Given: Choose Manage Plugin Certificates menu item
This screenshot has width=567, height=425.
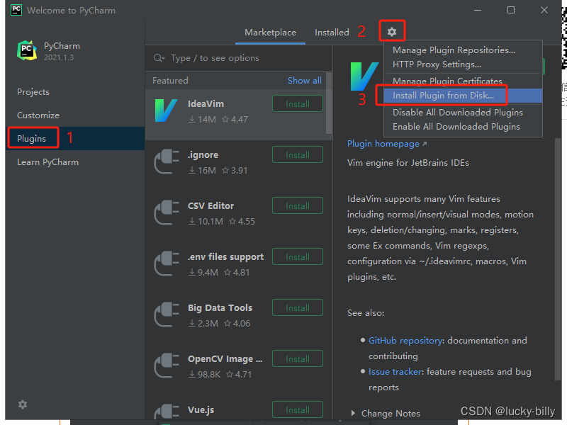Looking at the screenshot, I should [463, 81].
